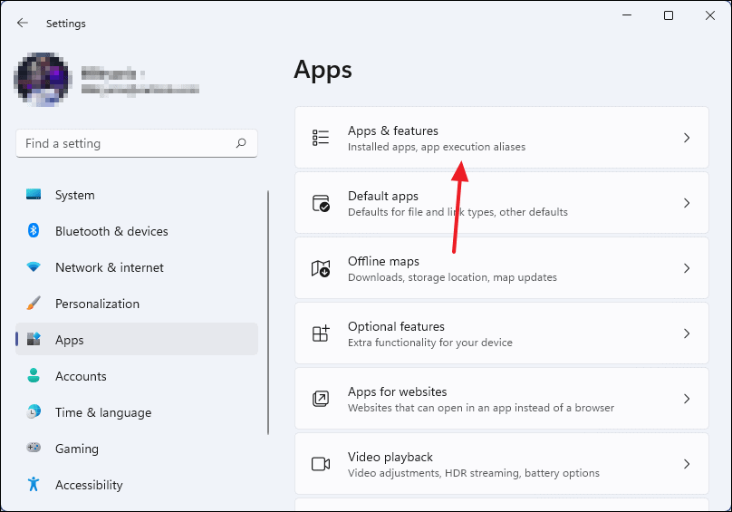This screenshot has width=732, height=512.
Task: Click the sidebar vertical scrollbar
Action: click(268, 313)
